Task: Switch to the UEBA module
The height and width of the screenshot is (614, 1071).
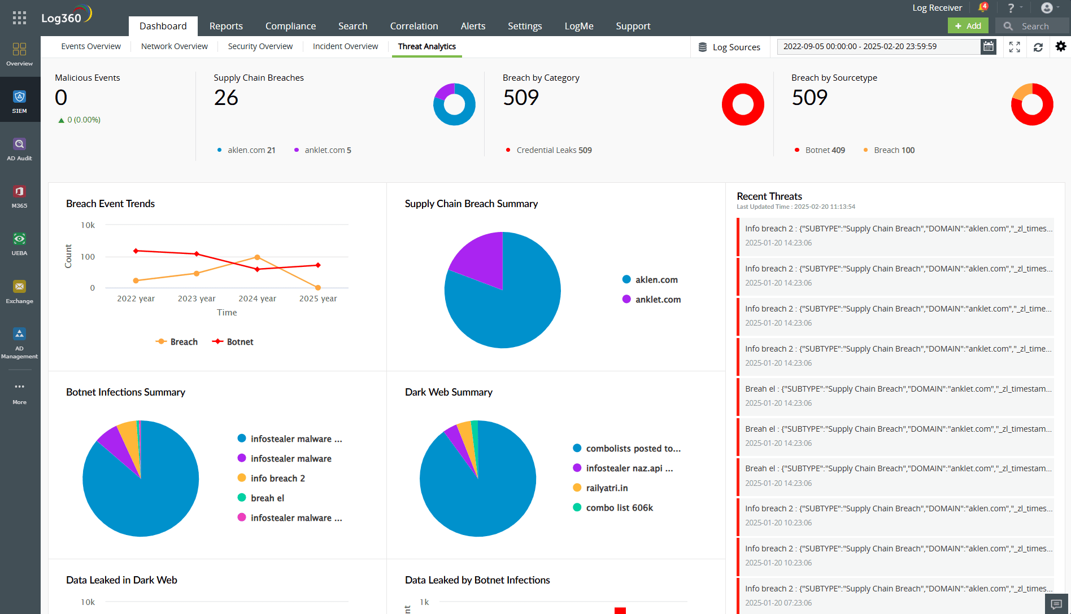Action: coord(20,243)
